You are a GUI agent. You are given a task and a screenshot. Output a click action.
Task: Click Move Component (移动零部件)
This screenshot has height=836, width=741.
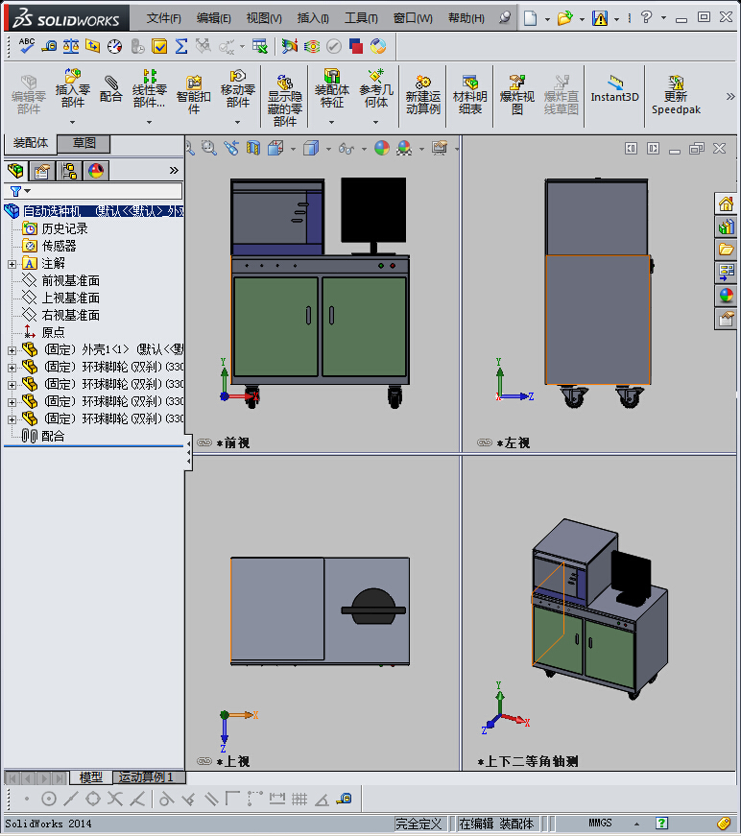(238, 89)
